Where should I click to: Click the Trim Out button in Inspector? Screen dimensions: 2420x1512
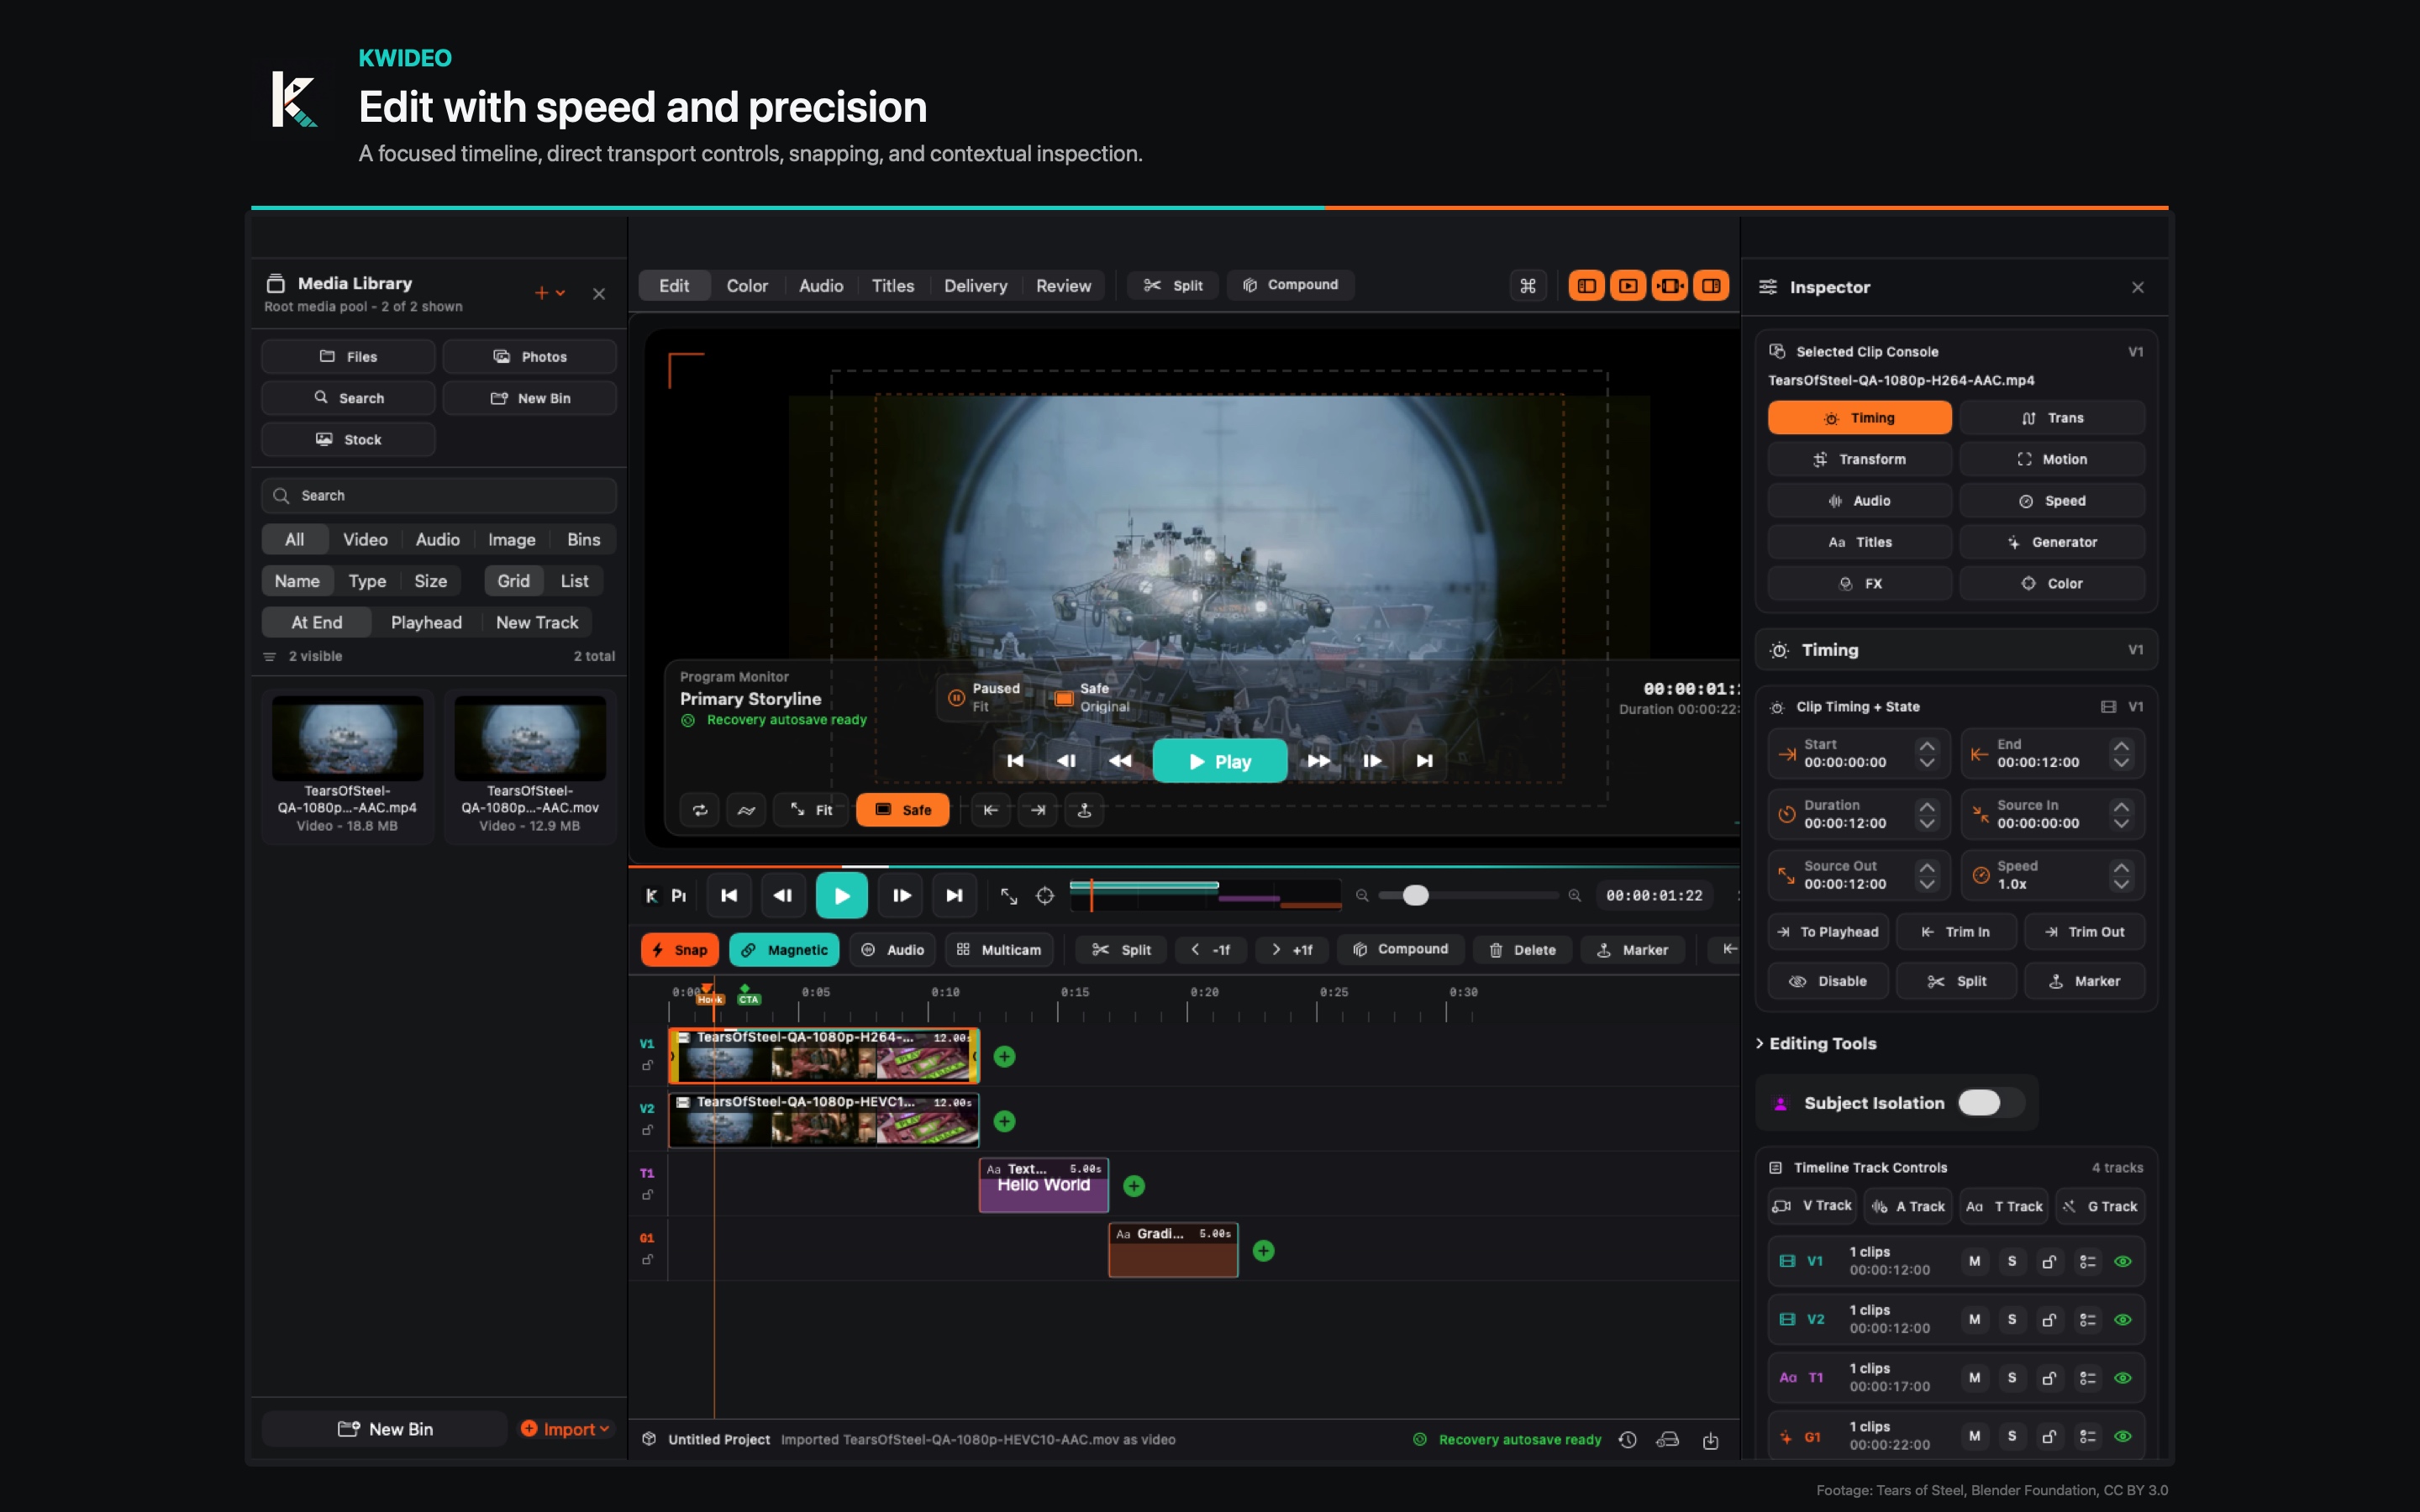tap(2085, 932)
